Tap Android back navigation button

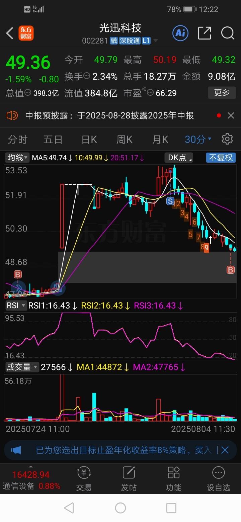click(69, 508)
